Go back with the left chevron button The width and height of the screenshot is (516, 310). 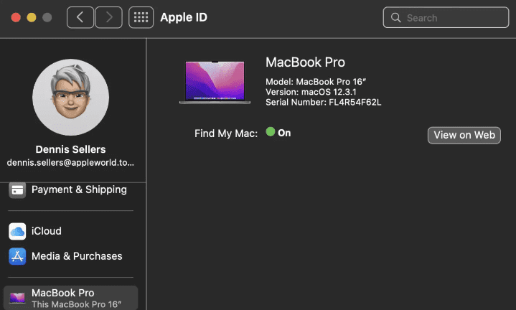pos(80,17)
